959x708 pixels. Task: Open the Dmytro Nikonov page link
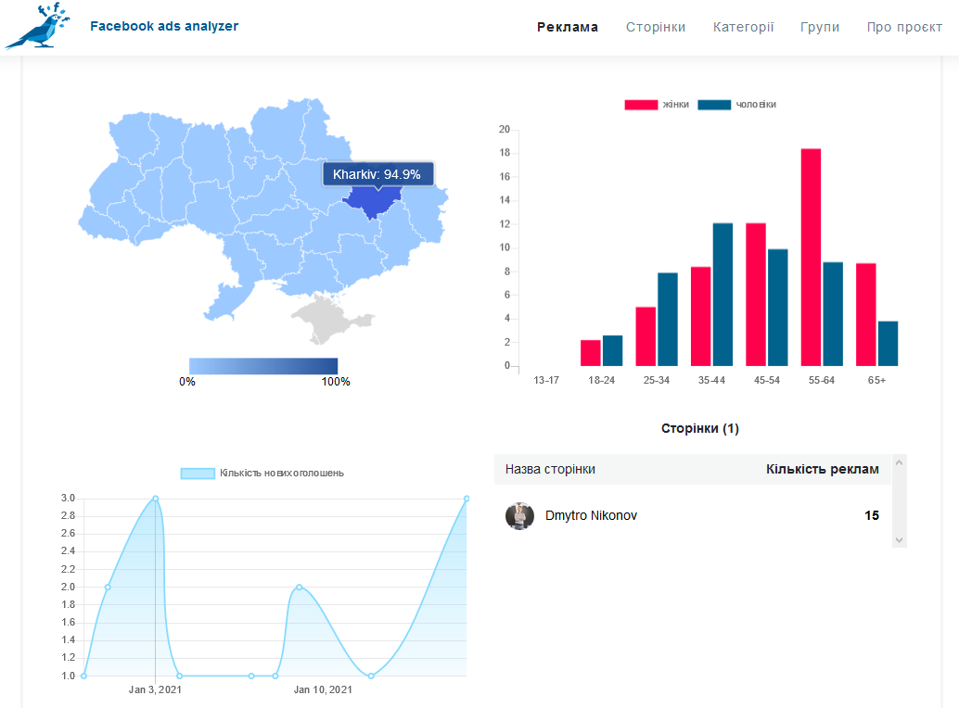tap(591, 515)
